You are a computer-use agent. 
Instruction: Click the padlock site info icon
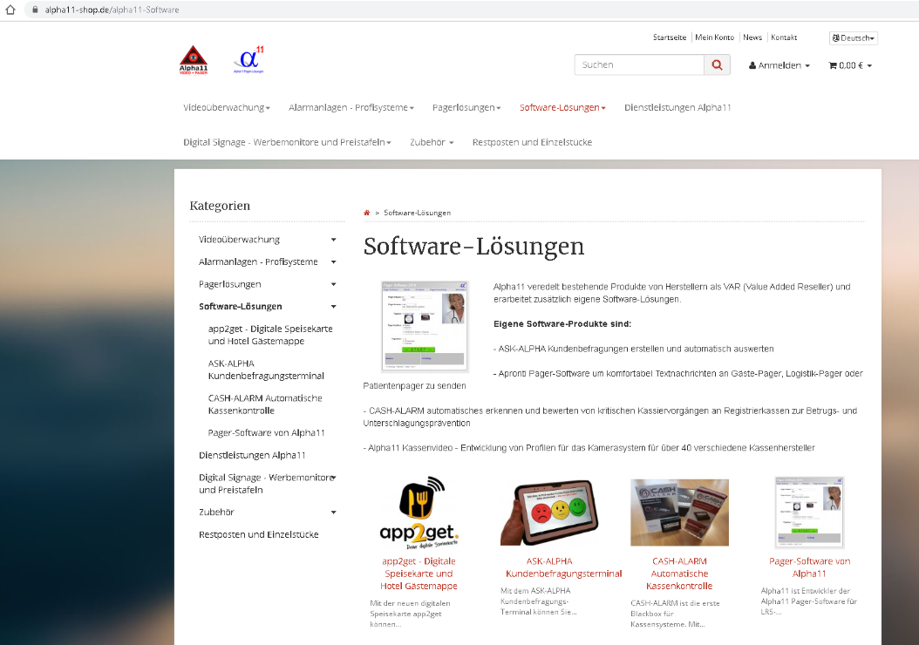(35, 10)
